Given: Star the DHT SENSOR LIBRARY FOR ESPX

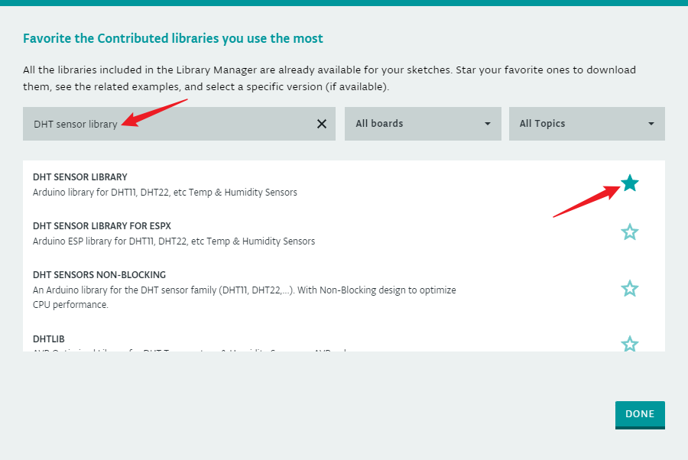Looking at the screenshot, I should (630, 232).
